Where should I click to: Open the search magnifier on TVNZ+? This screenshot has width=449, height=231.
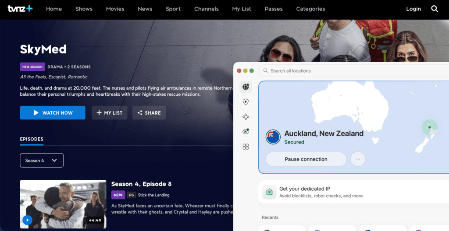[x=435, y=9]
